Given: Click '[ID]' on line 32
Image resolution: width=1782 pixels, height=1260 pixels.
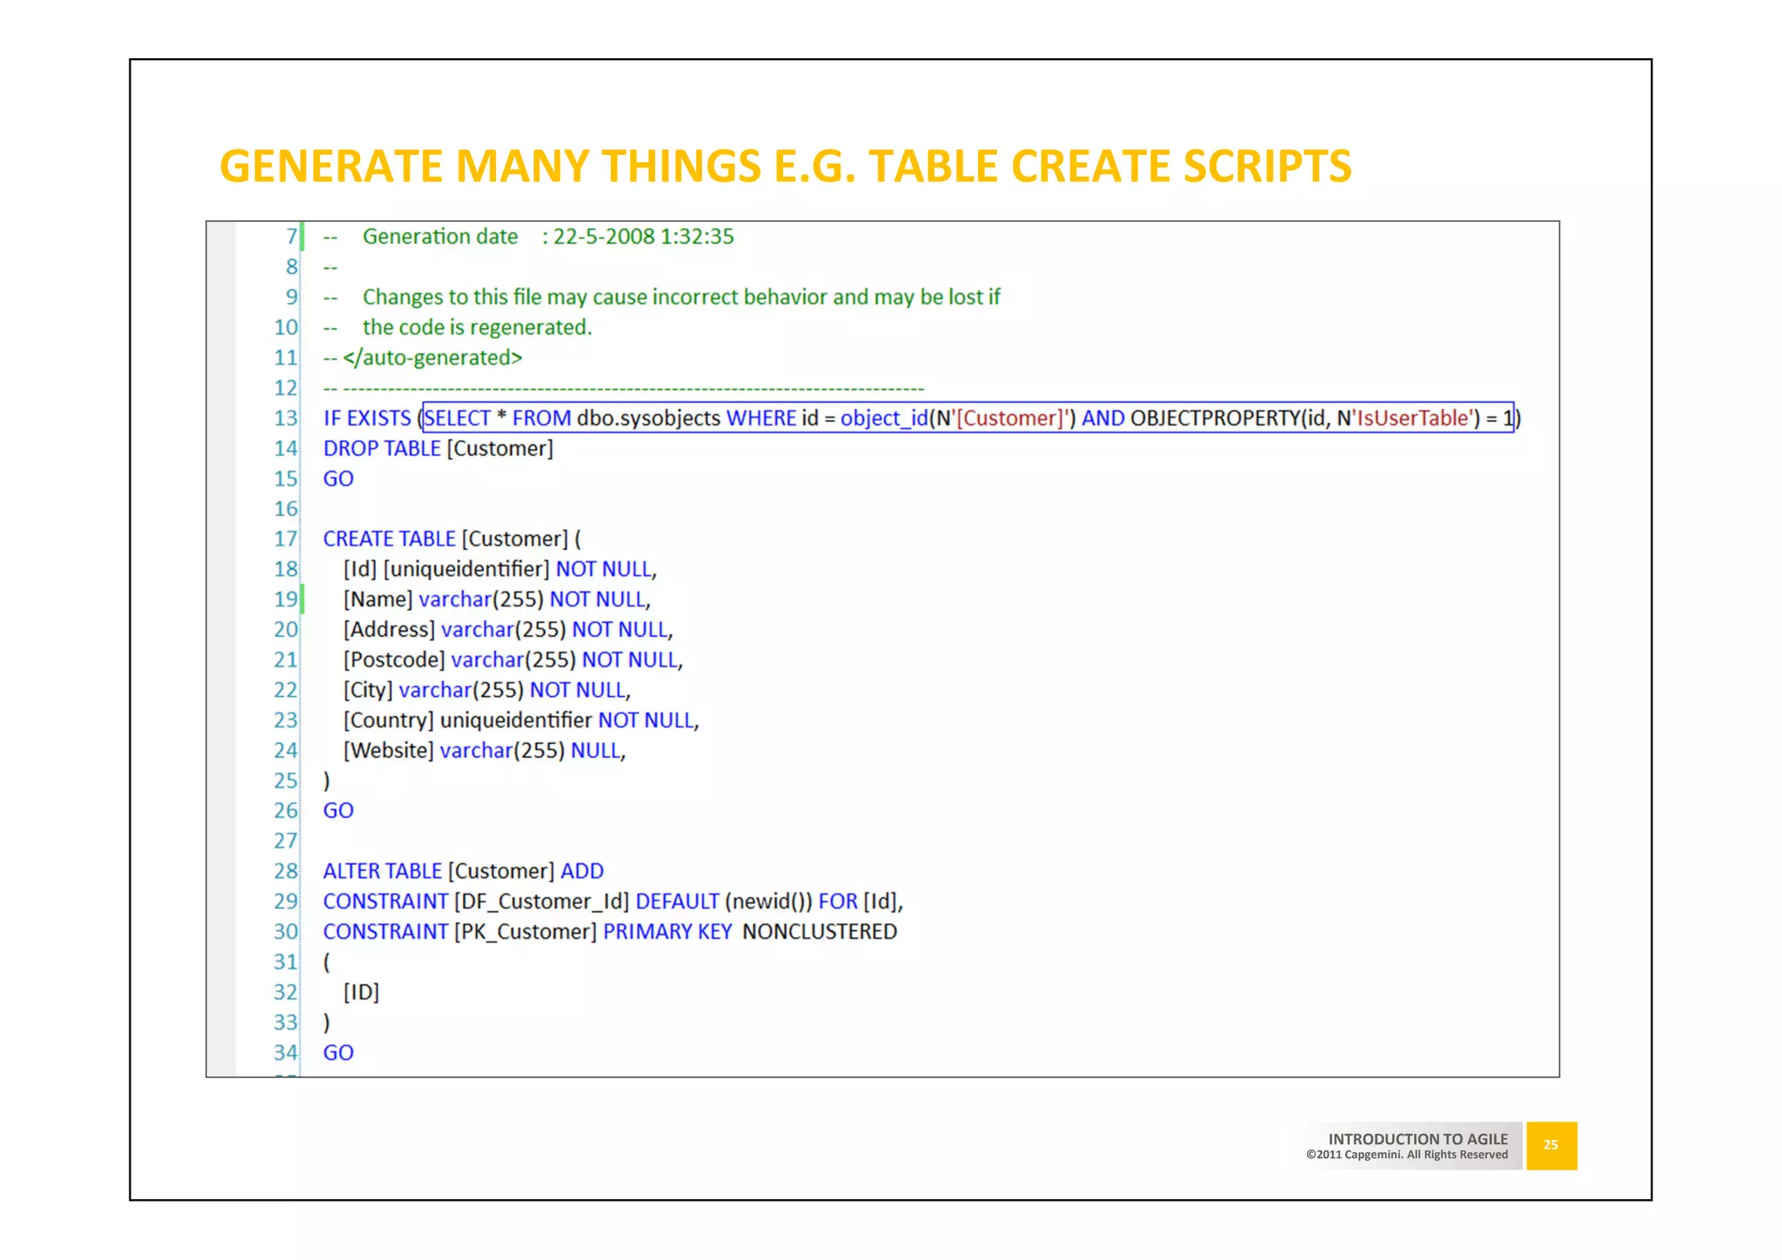Looking at the screenshot, I should tap(361, 993).
